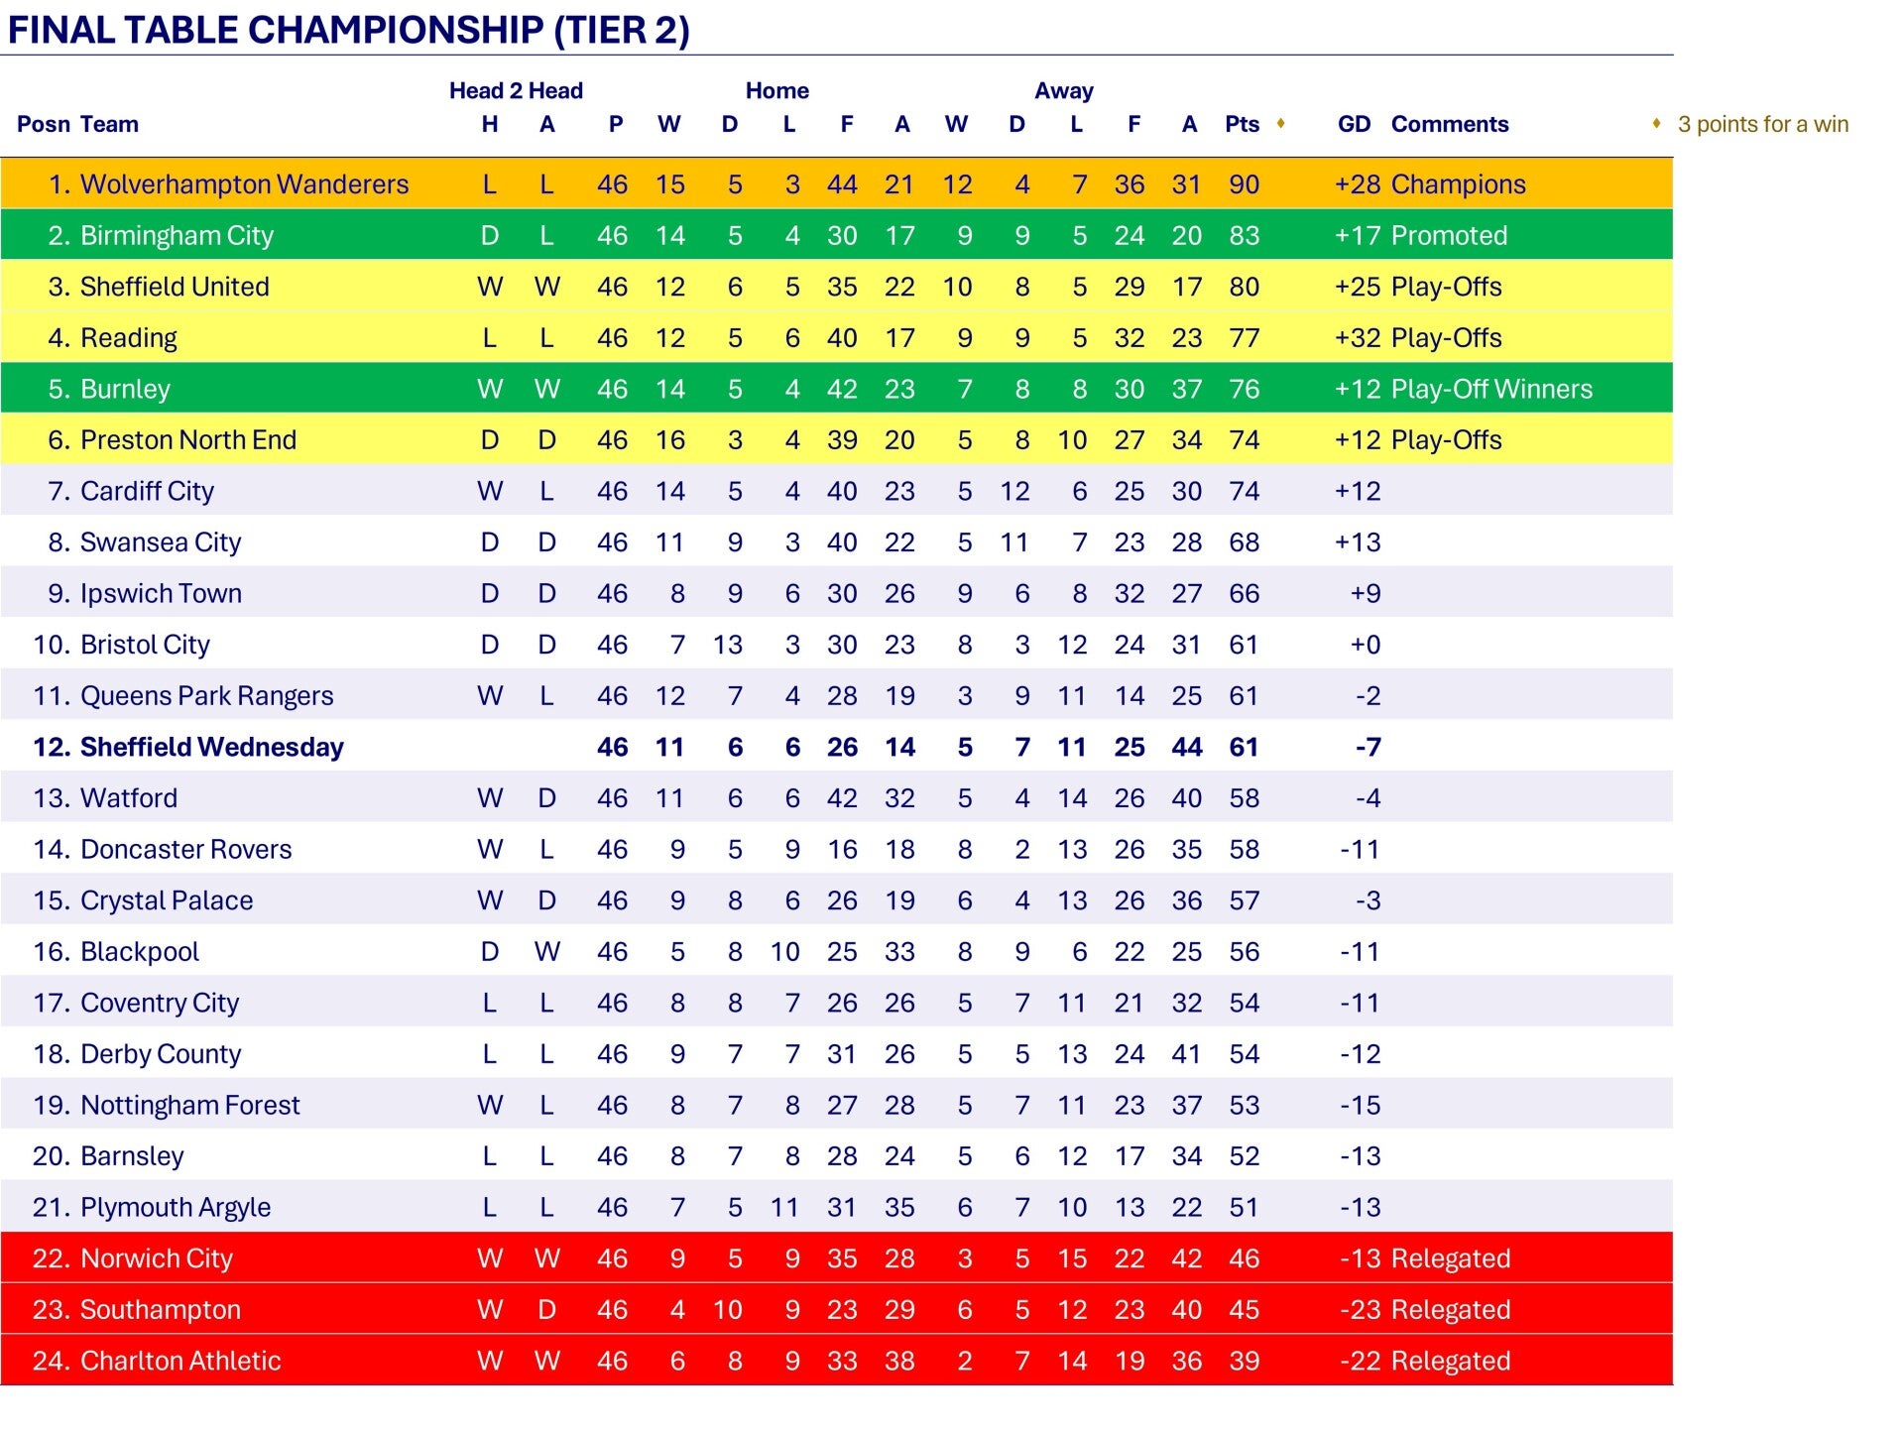Image resolution: width=1904 pixels, height=1437 pixels.
Task: Click the 'FINAL TABLE CHAMPIONSHIP (TIER 2)' title
Action: point(348,30)
